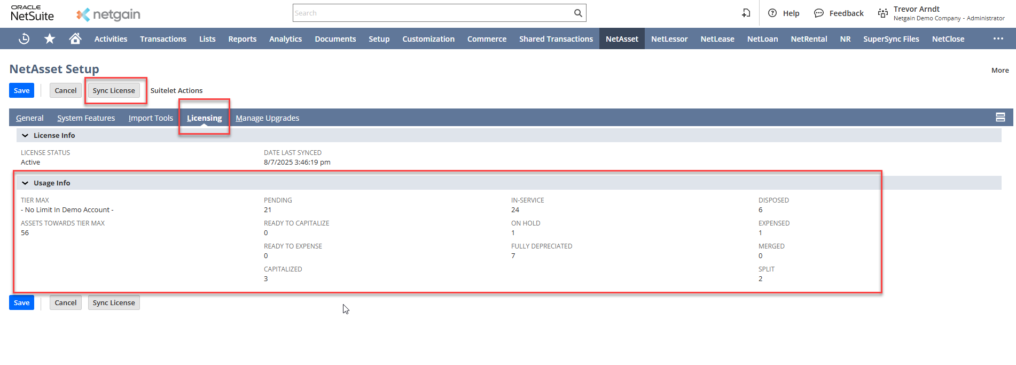Click the Active license status value
Image resolution: width=1016 pixels, height=365 pixels.
pyautogui.click(x=30, y=162)
